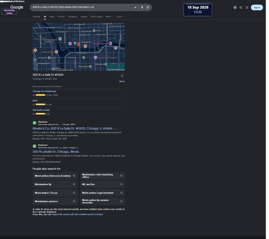Click the share icon in the top-right header
The image size is (269, 239).
[241, 8]
